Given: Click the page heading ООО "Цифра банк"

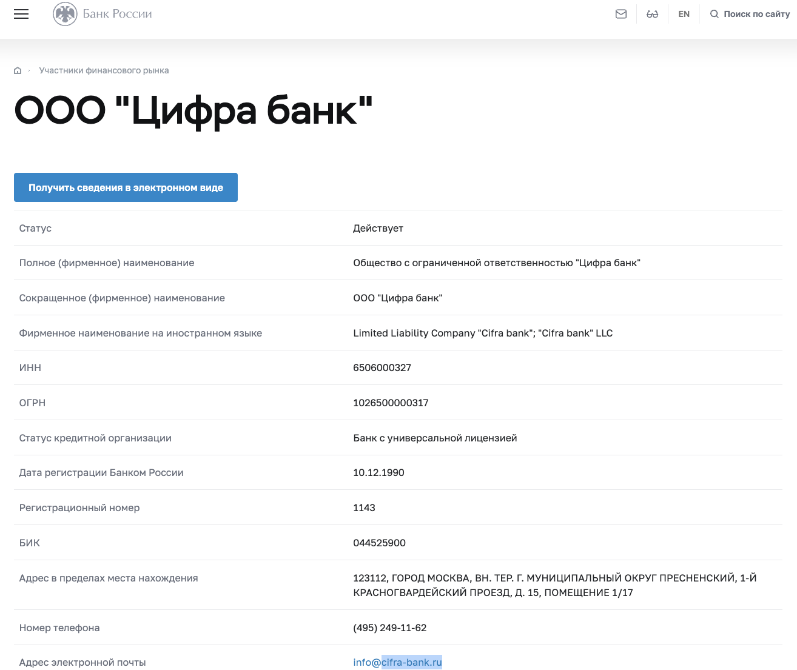Looking at the screenshot, I should click(x=193, y=111).
